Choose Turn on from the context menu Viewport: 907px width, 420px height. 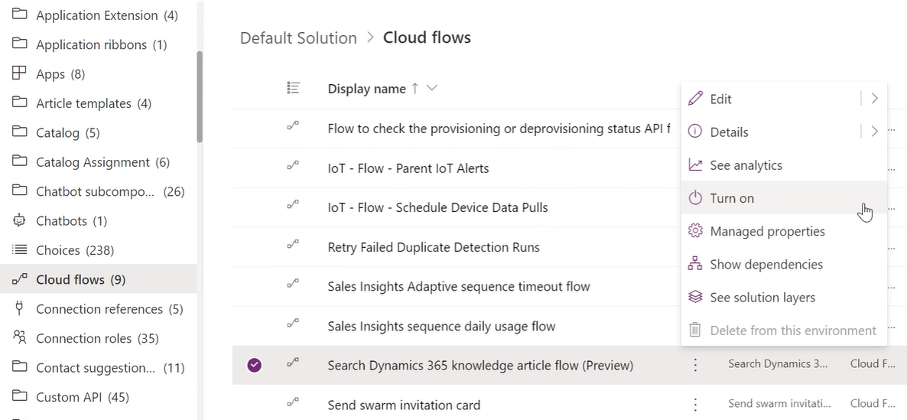coord(732,198)
